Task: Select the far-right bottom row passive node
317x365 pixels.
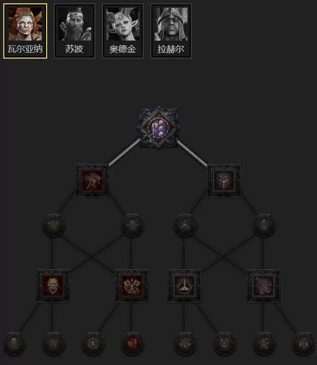Action: (303, 344)
